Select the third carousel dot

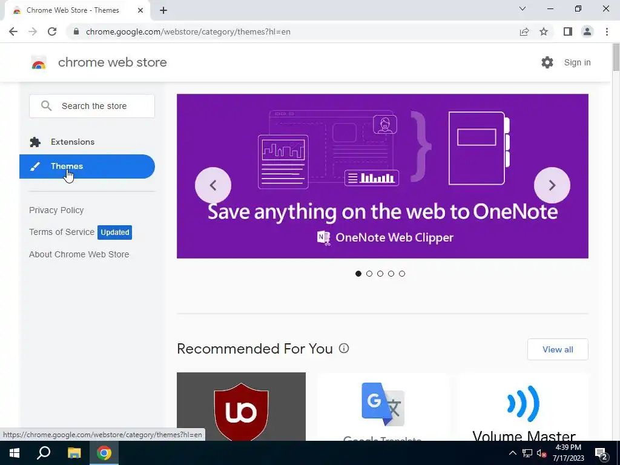pos(380,274)
